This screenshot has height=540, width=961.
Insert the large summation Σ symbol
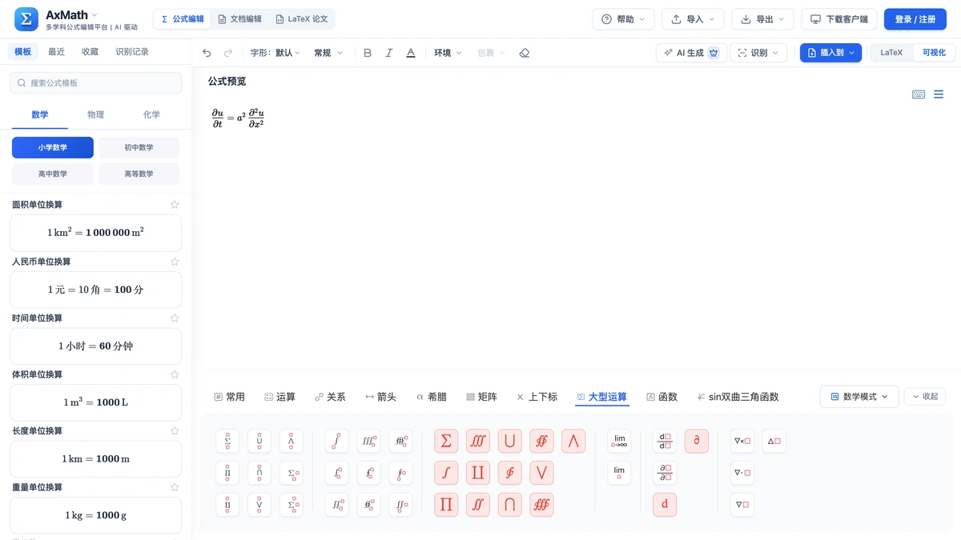pyautogui.click(x=446, y=441)
